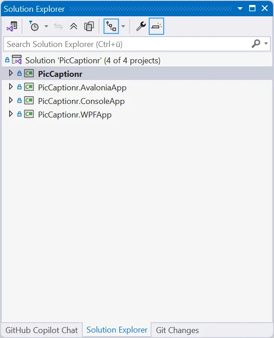Open the Pending Changes Filter dropdown arrow

coord(46,27)
